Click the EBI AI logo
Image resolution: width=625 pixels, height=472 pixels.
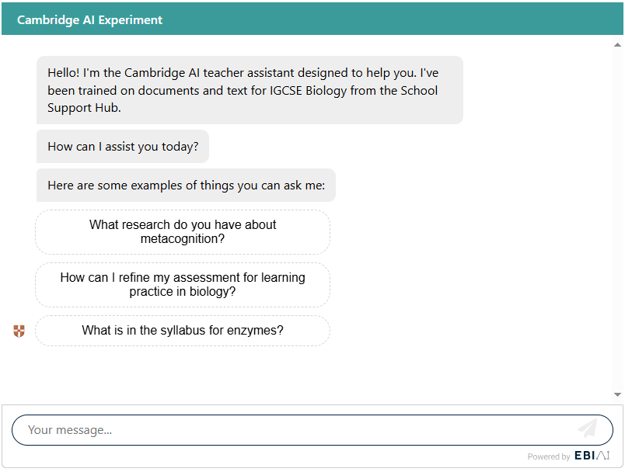tap(592, 456)
